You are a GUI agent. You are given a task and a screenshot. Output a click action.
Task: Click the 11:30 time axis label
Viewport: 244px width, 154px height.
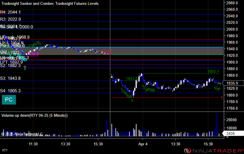(x=33, y=144)
